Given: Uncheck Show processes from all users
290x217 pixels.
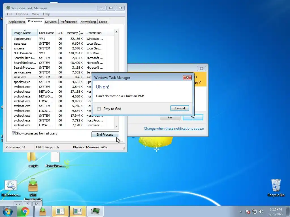Looking at the screenshot, I should [14, 133].
